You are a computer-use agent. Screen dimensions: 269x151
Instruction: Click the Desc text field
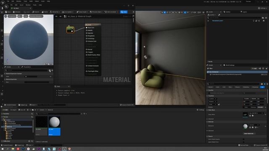click(x=37, y=82)
